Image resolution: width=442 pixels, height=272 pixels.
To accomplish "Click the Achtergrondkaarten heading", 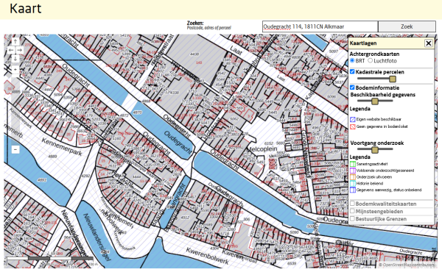I will [x=374, y=54].
